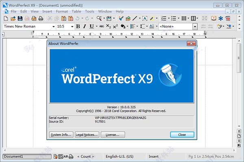The height and width of the screenshot is (162, 244).
Task: Click English-U.S. (US) language indicator
Action: point(120,156)
